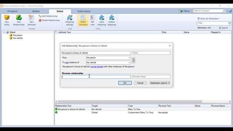Select the Data tab
233x131 pixels.
coord(60,11)
